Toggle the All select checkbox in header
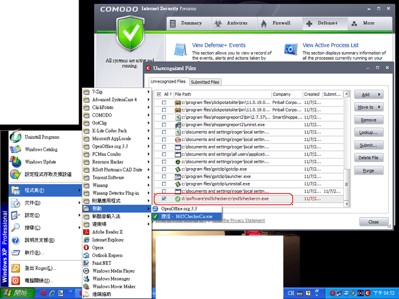The image size is (399, 299). pyautogui.click(x=159, y=94)
